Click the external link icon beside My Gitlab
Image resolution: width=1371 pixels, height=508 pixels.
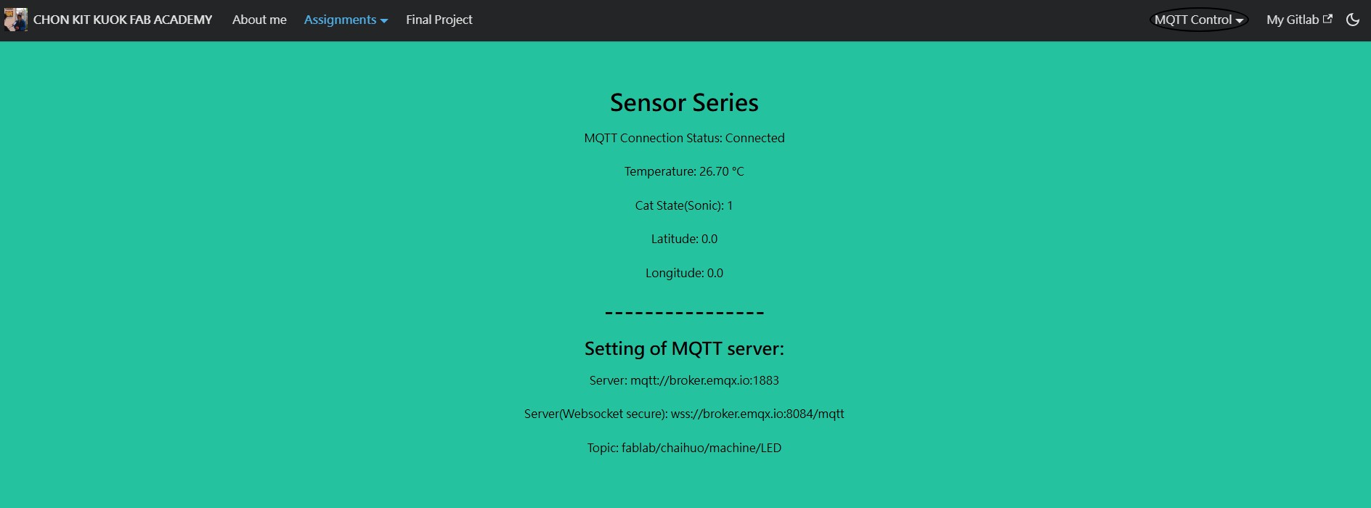point(1327,19)
